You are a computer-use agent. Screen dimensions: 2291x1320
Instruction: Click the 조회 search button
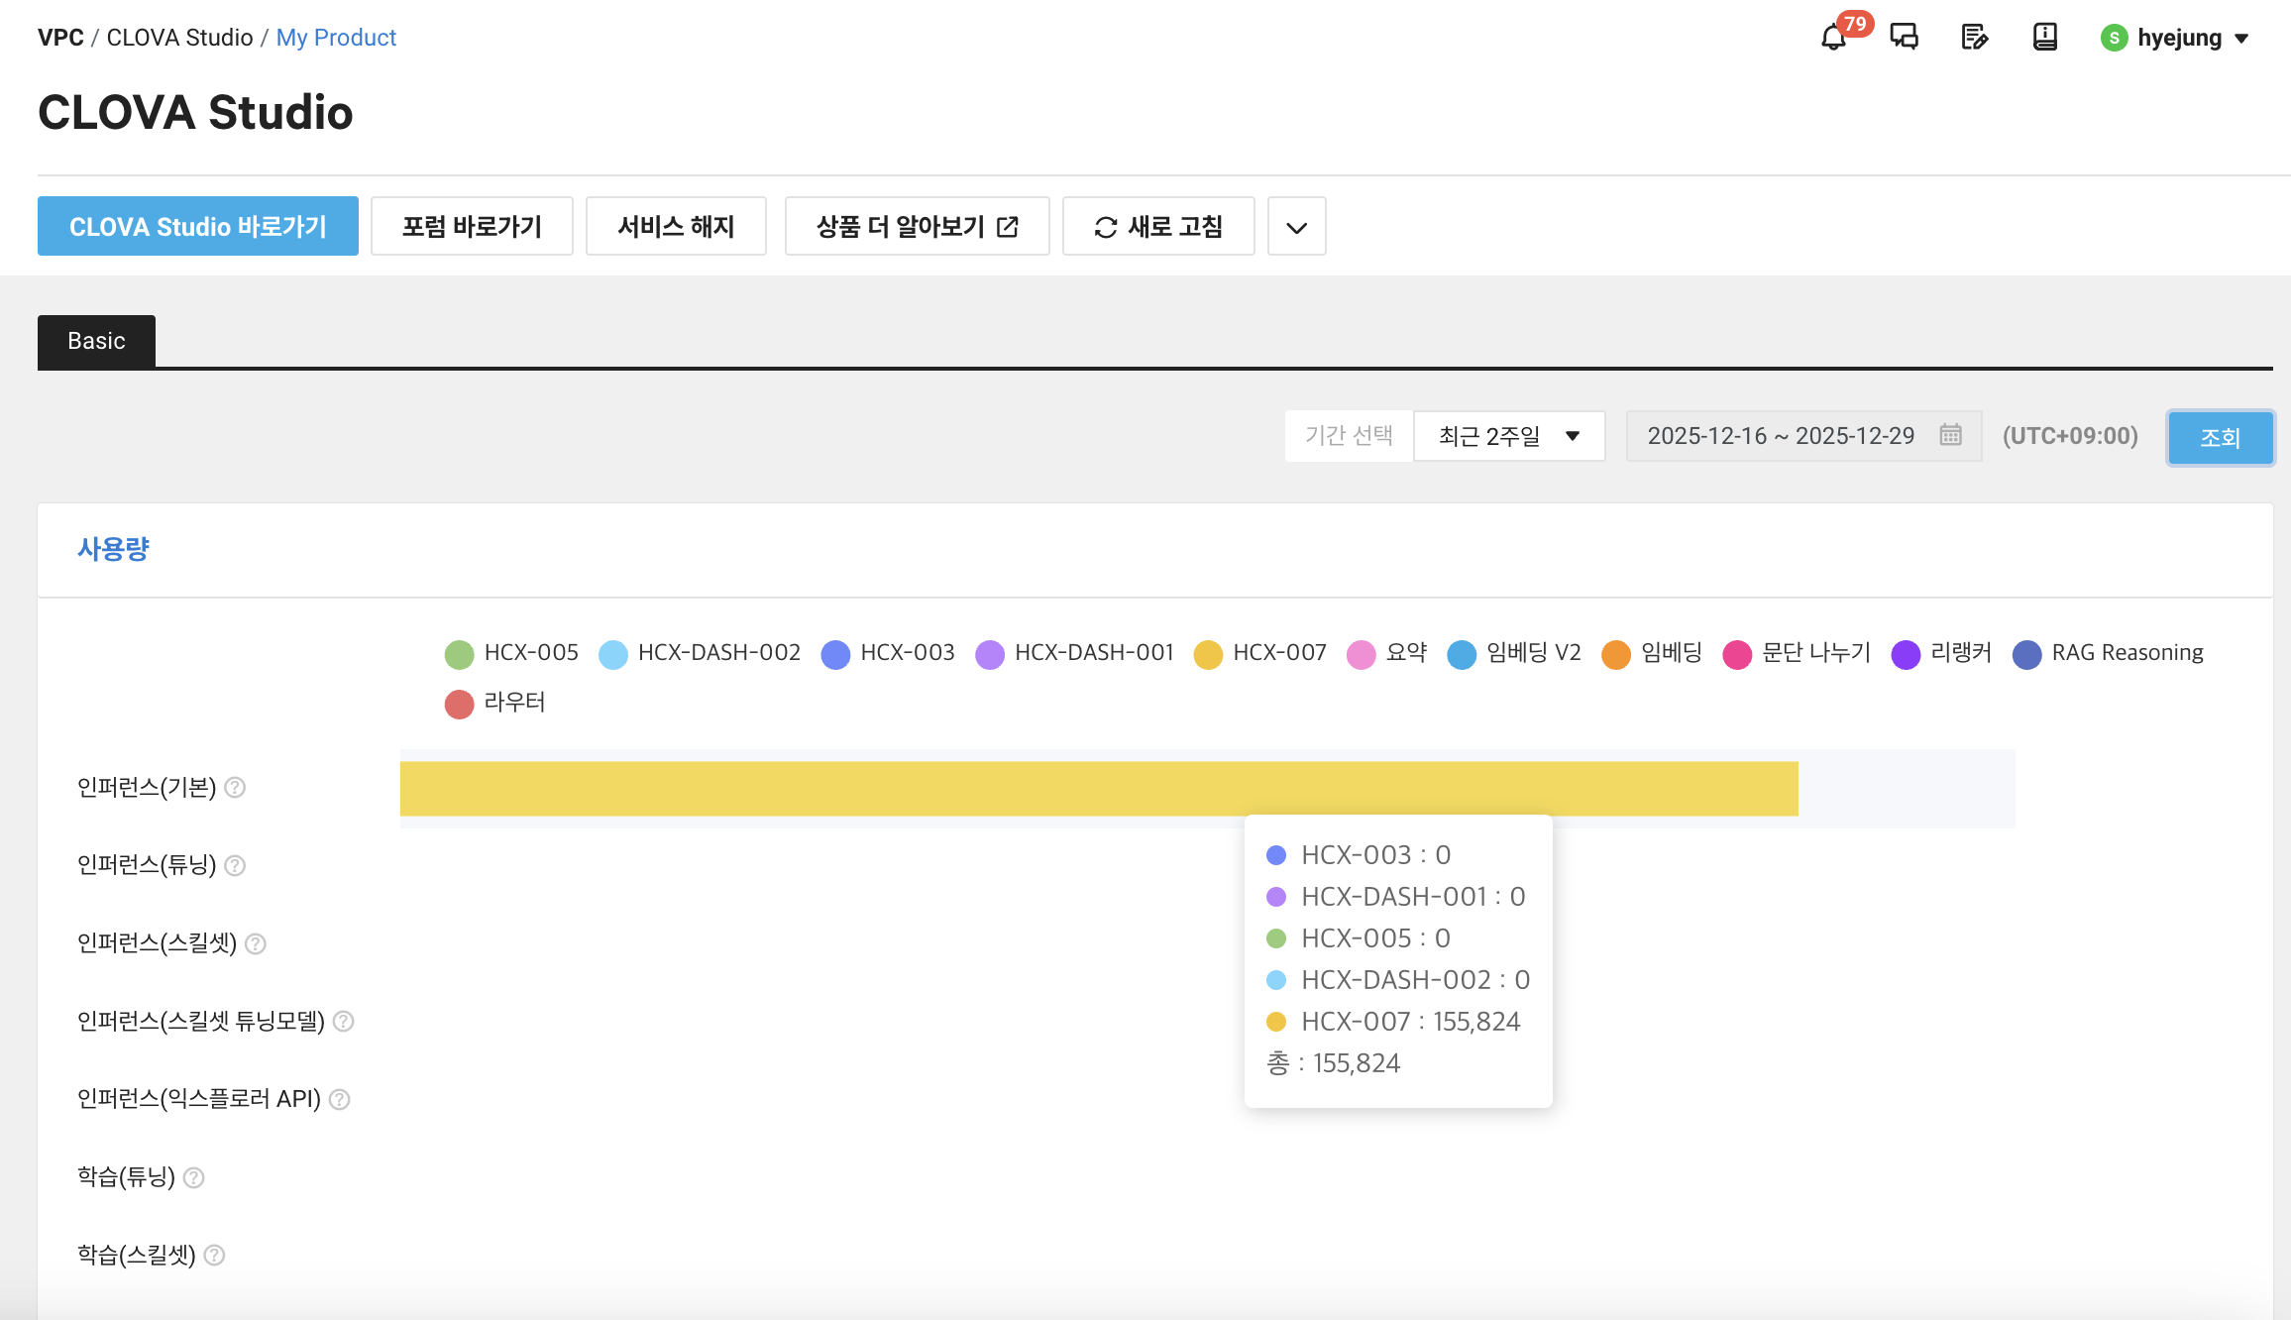click(x=2220, y=437)
